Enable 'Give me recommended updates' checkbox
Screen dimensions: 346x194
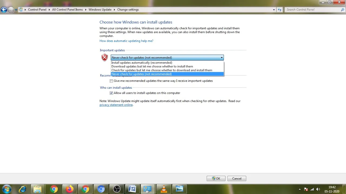pyautogui.click(x=111, y=81)
